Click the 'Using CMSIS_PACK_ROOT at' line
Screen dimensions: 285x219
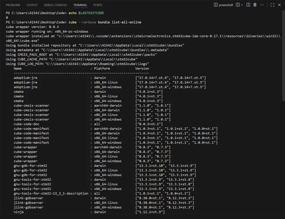tap(81, 55)
